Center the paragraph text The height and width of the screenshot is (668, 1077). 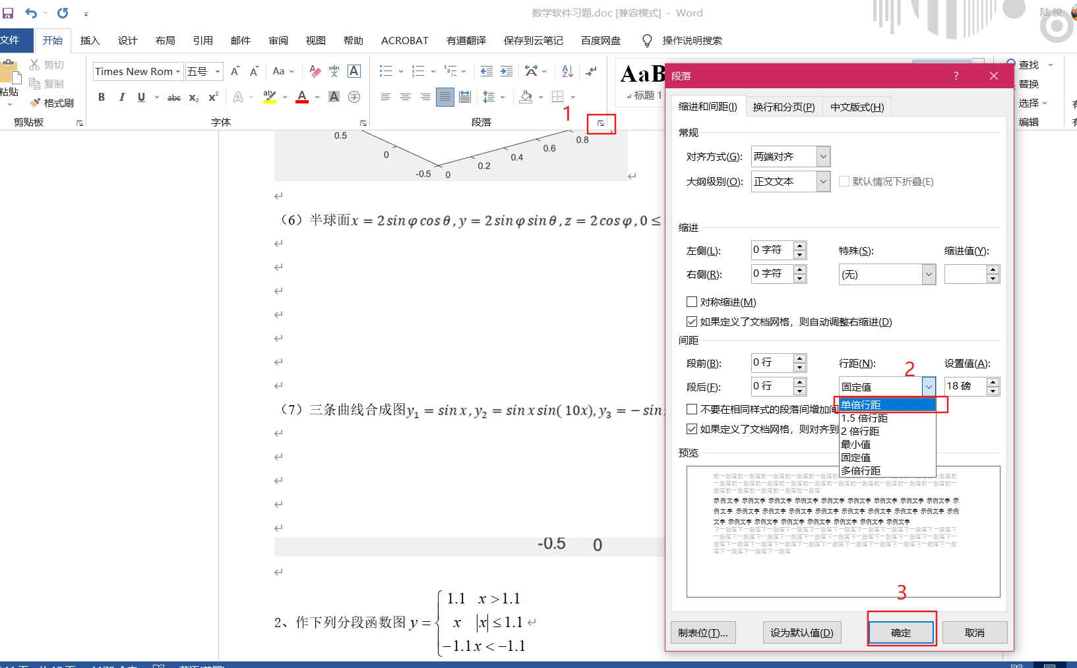[406, 97]
